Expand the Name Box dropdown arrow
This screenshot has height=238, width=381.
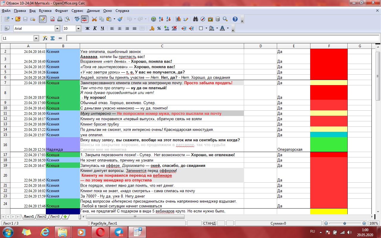click(36, 38)
